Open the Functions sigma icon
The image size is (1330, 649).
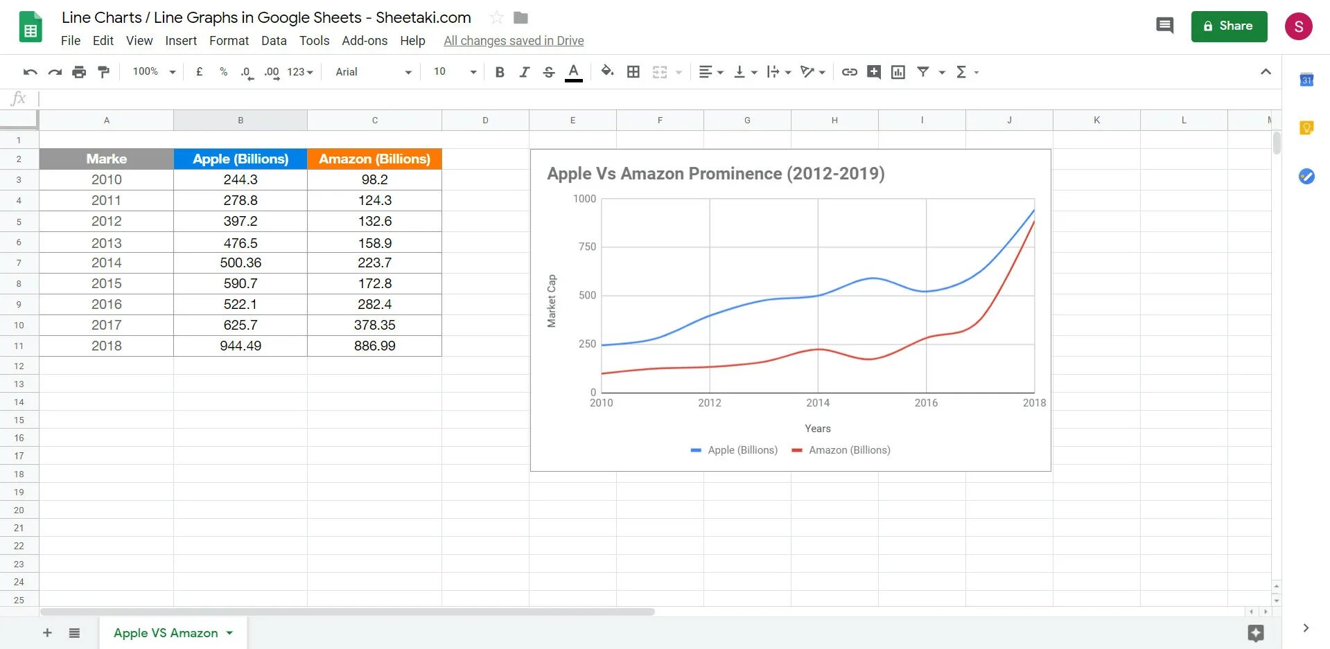point(961,72)
